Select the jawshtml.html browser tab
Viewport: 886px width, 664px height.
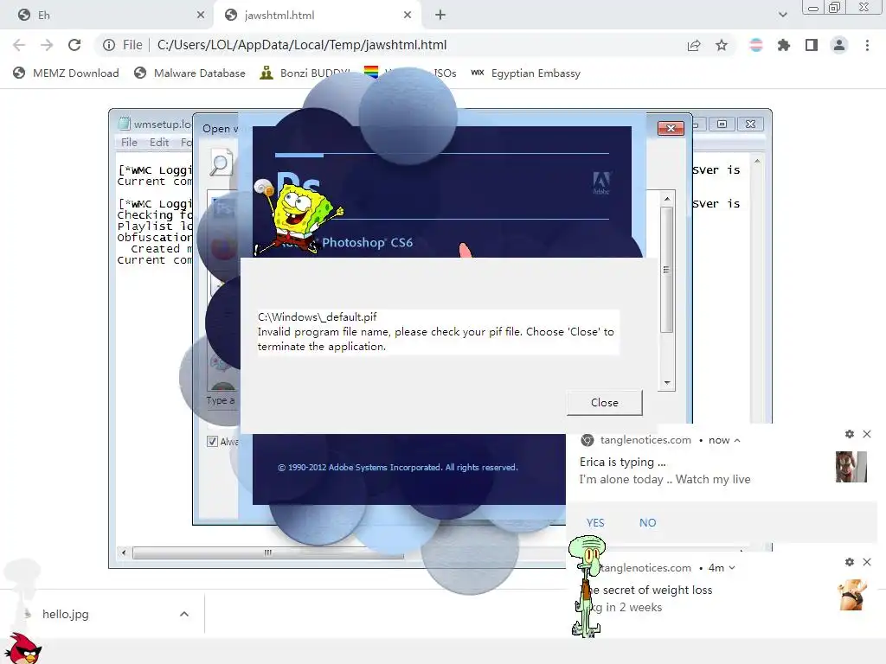click(317, 16)
